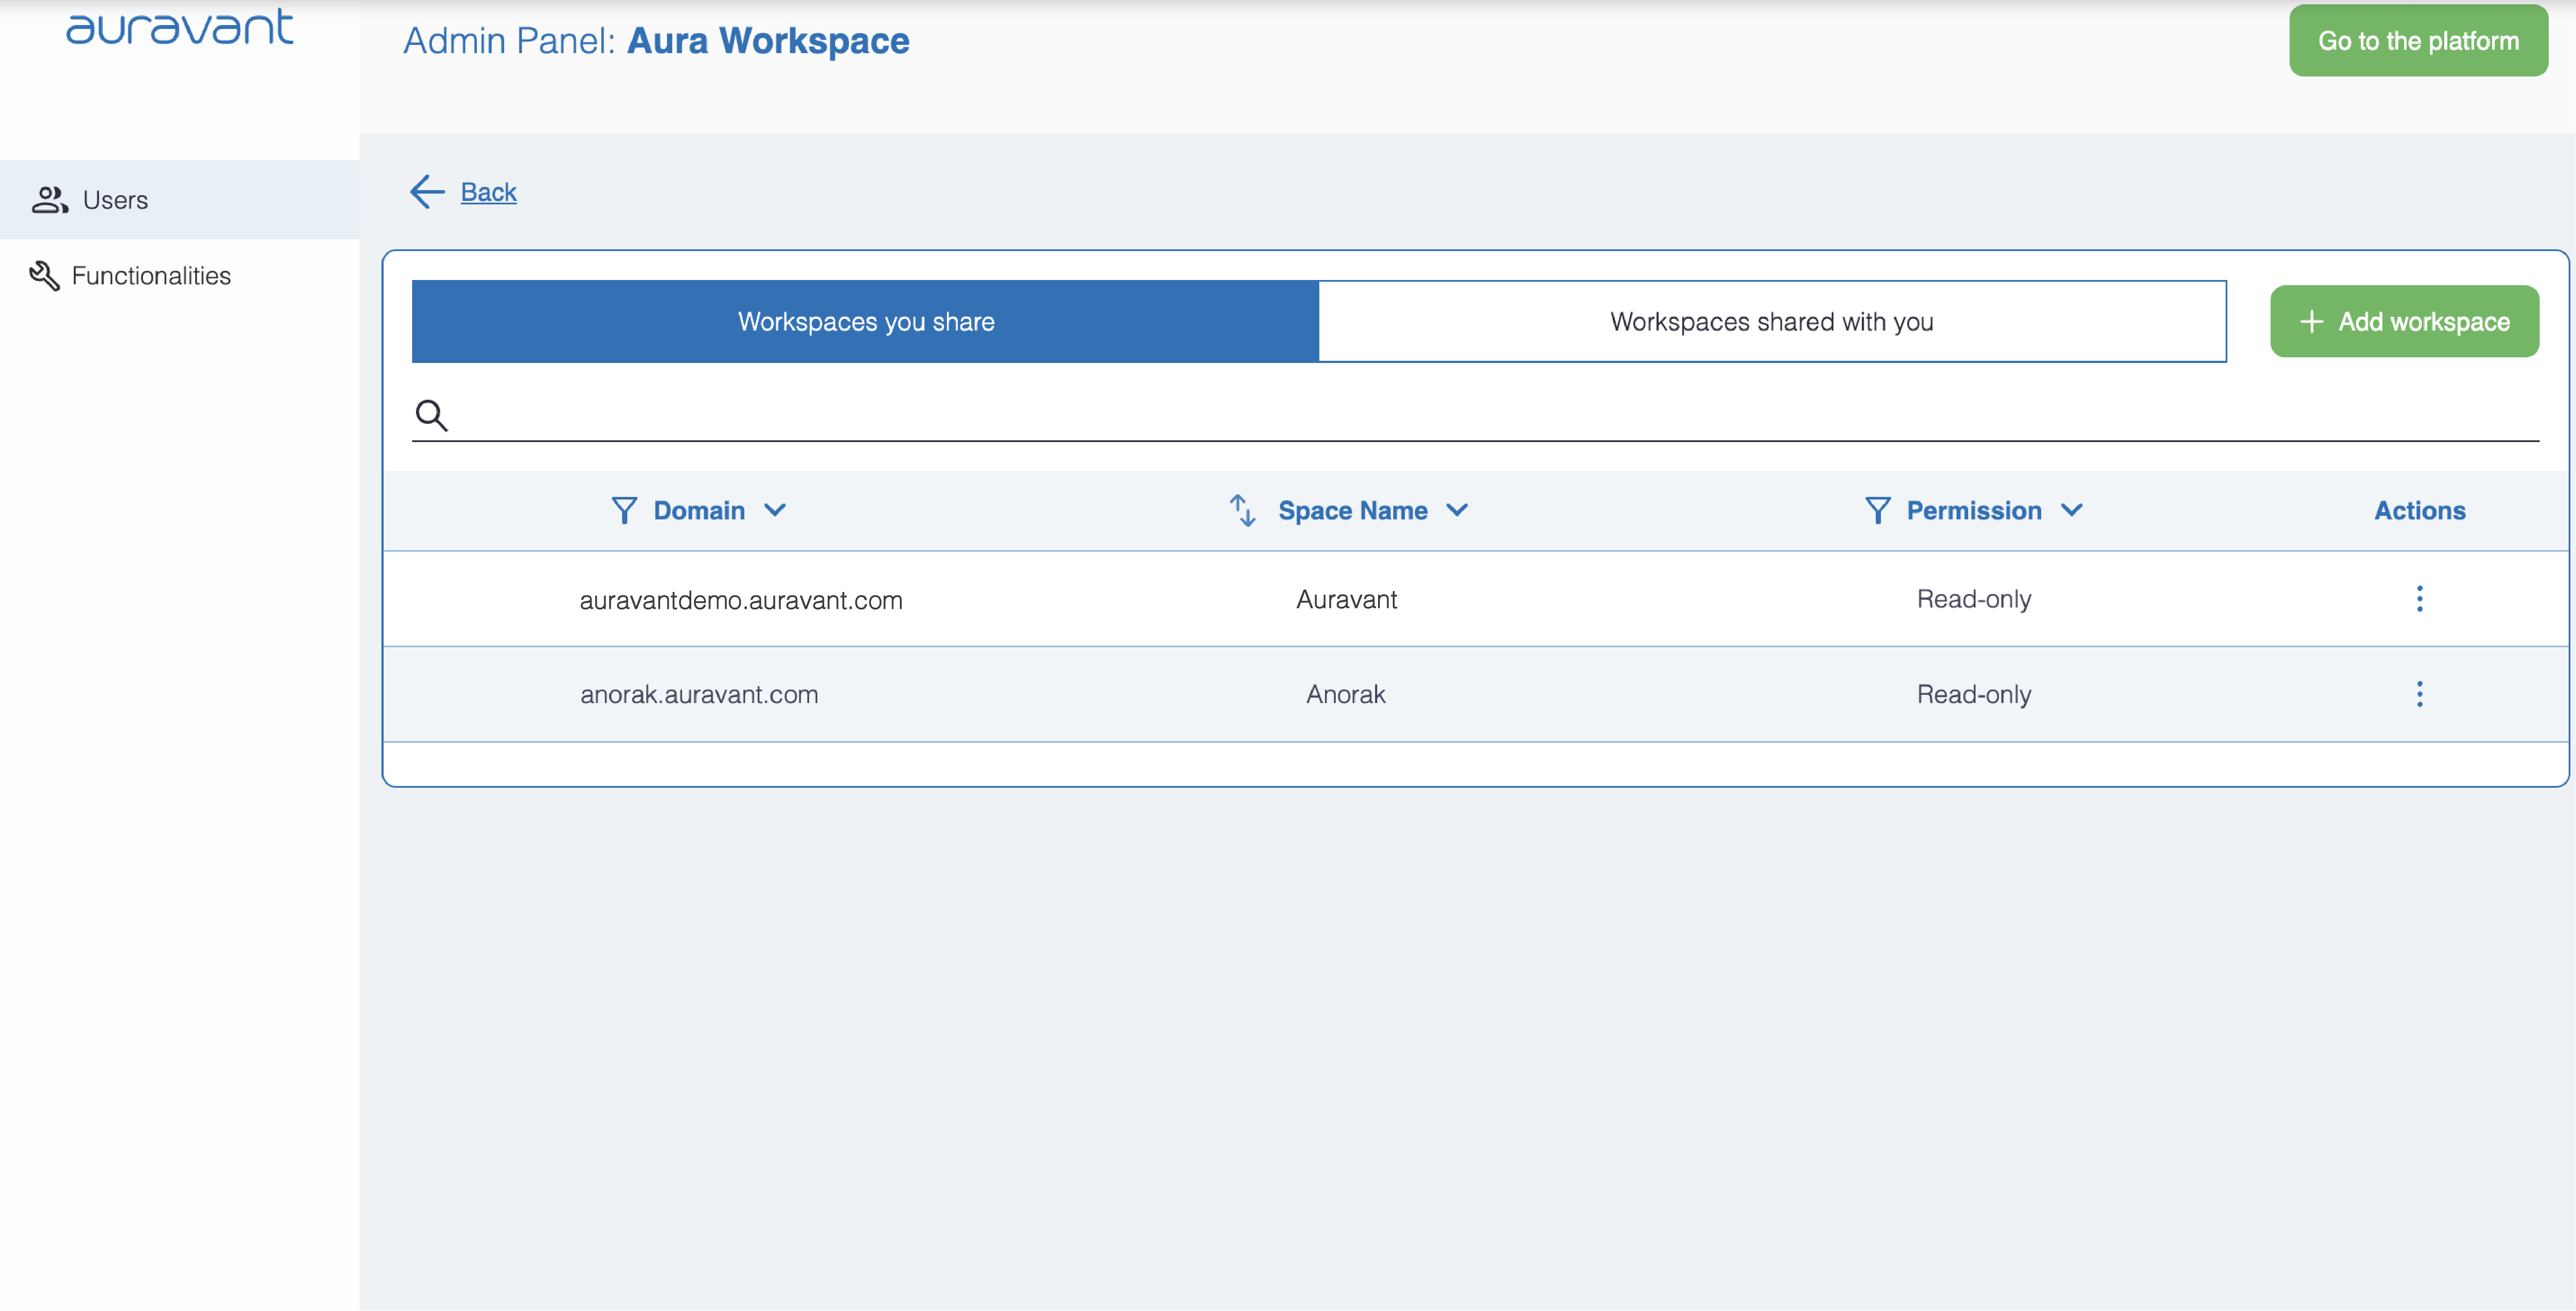Switch to Workspaces shared with you tab

pos(1772,322)
